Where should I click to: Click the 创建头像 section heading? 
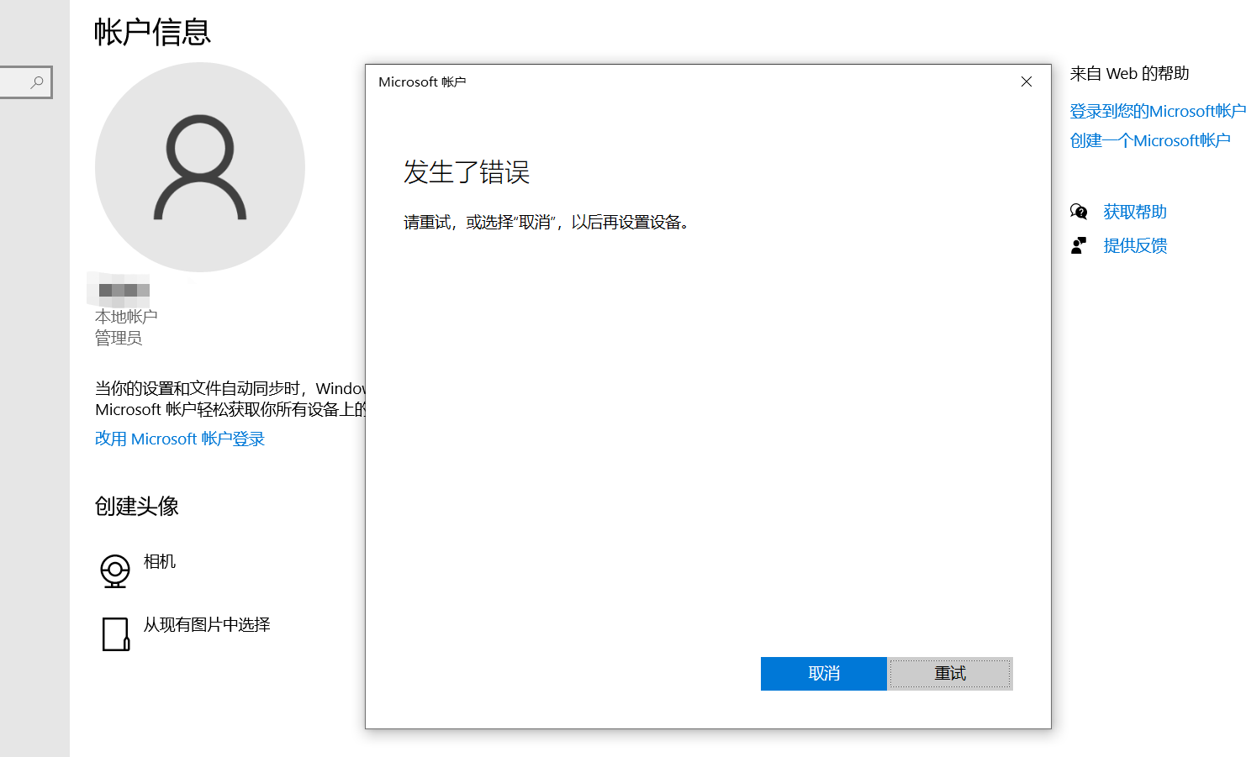click(137, 506)
